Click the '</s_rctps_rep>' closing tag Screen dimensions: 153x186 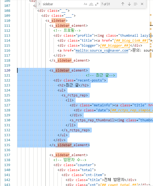[76, 130]
